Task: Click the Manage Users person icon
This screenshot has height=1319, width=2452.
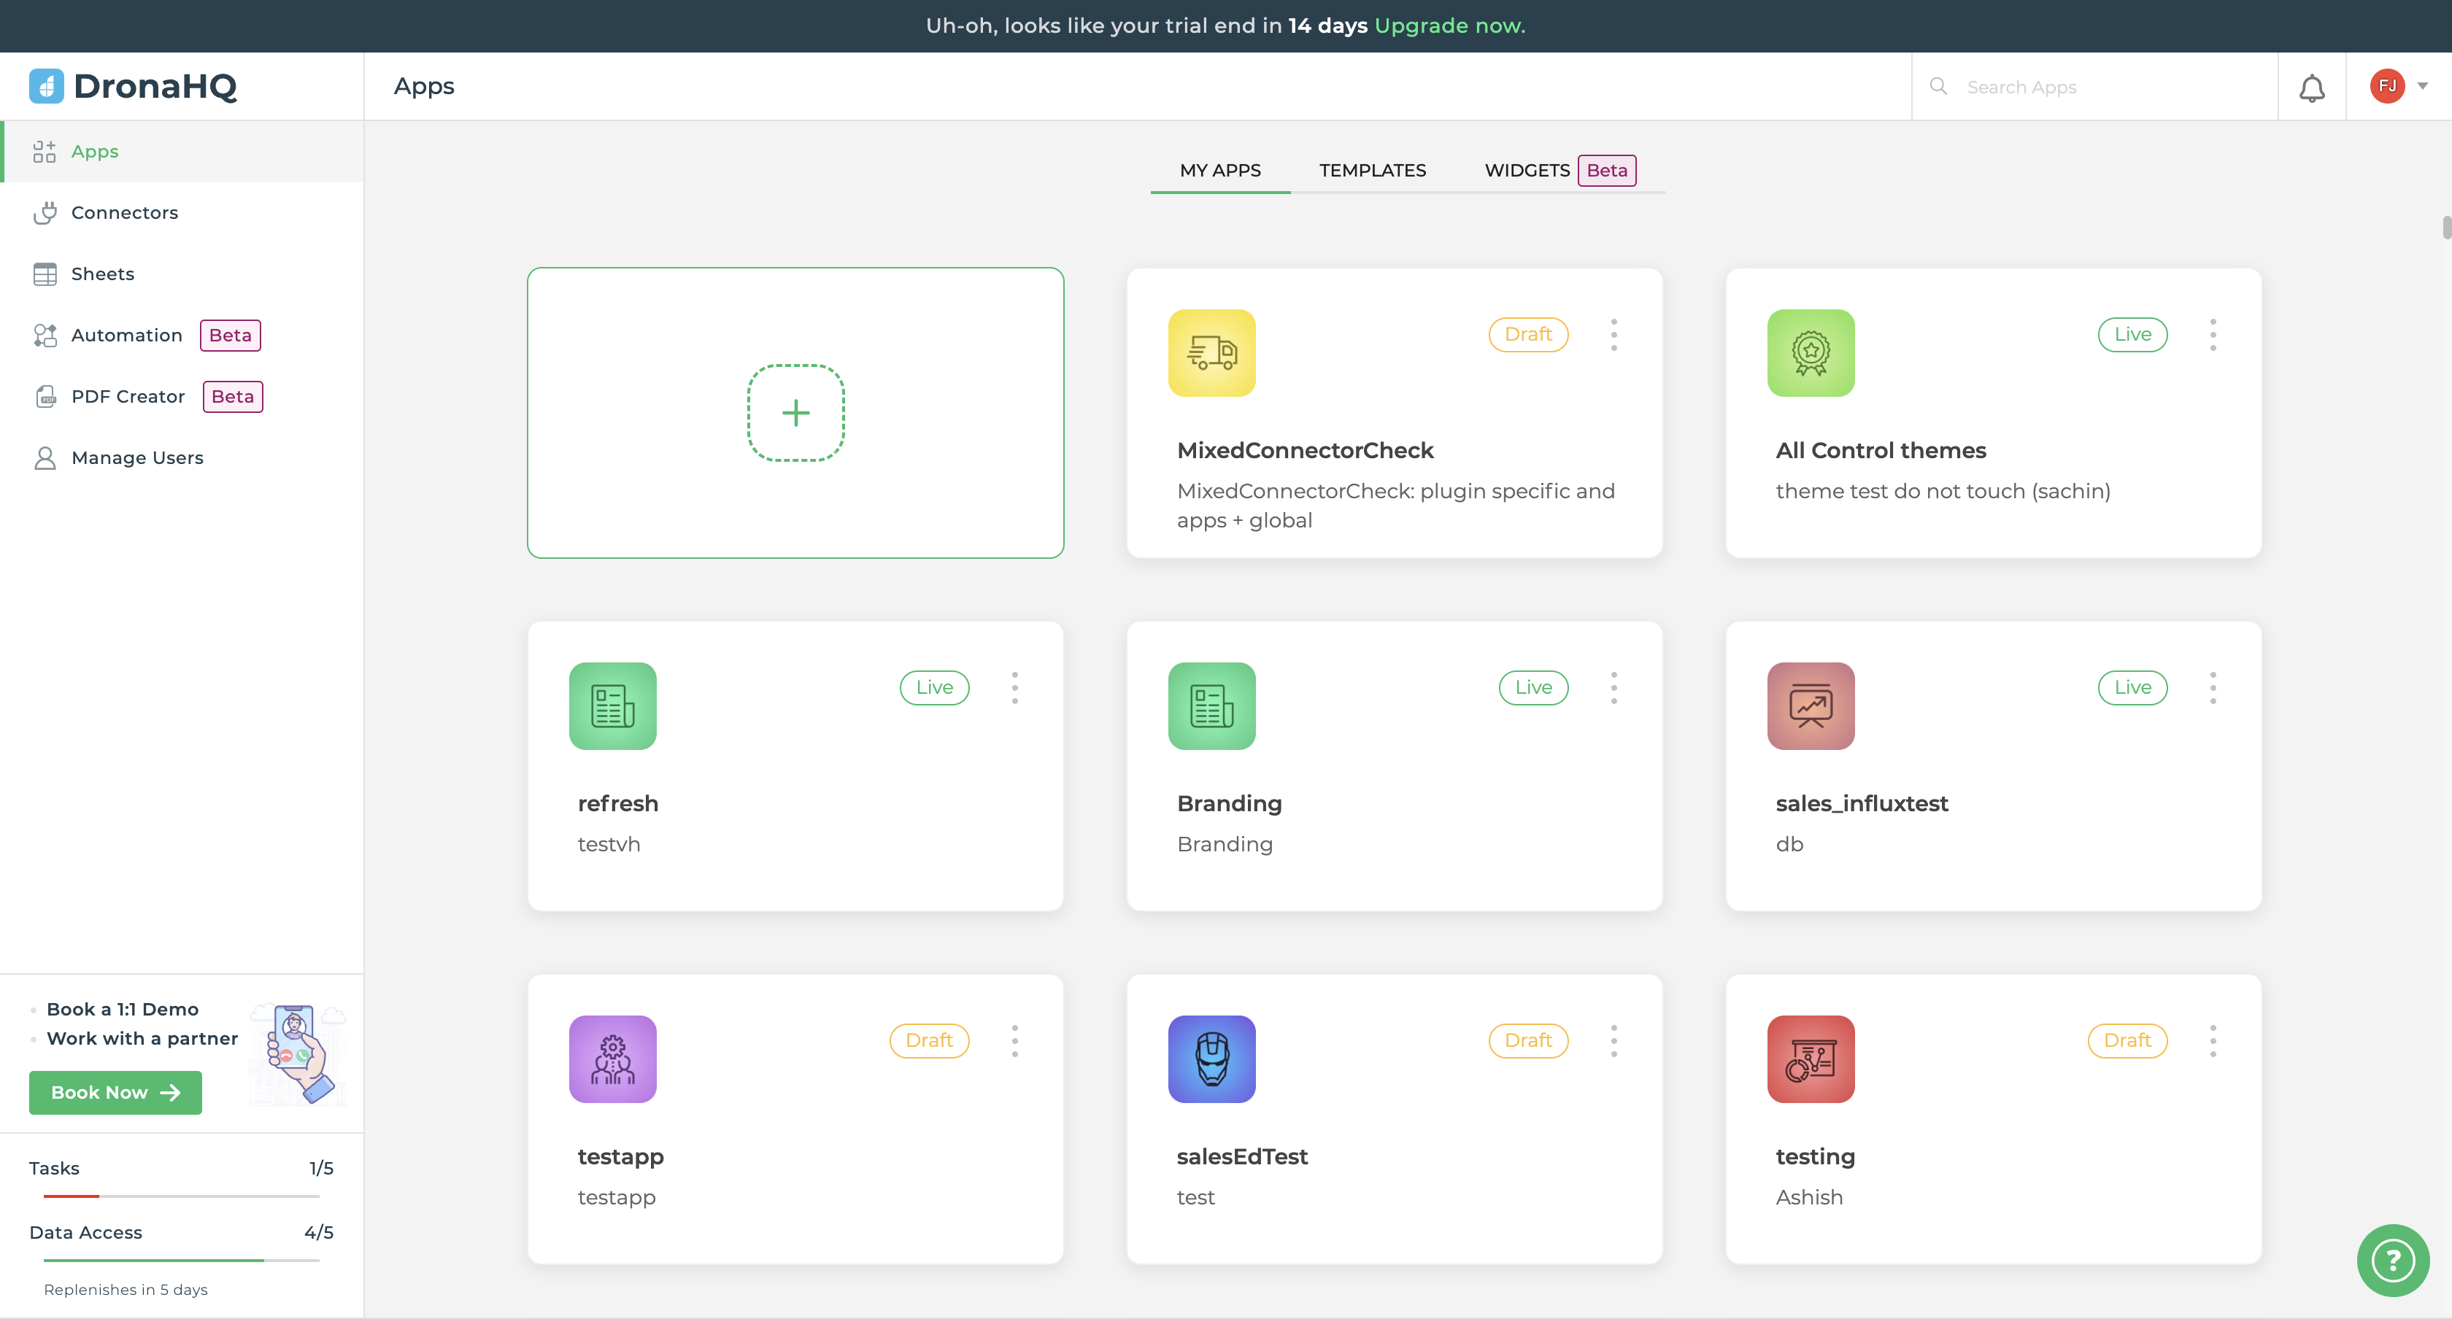Action: [x=45, y=457]
